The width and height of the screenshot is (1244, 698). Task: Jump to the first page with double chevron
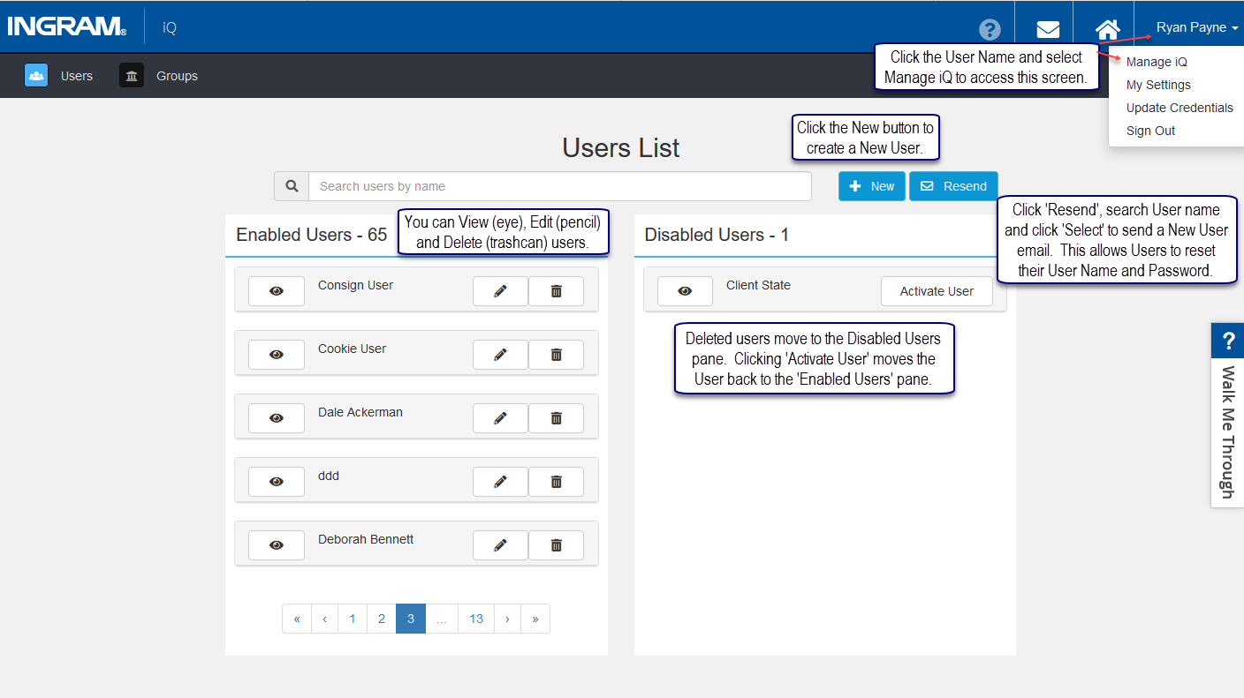(x=297, y=619)
